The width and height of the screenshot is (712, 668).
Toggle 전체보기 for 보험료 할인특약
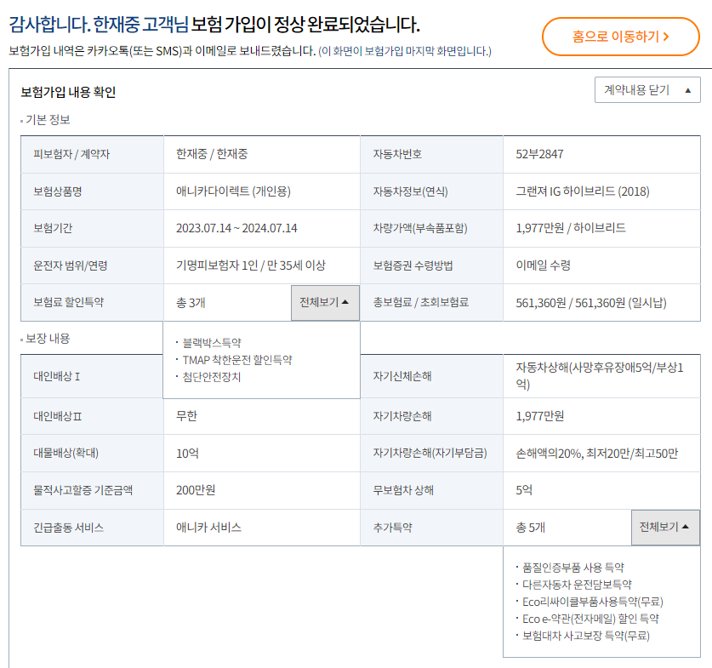coord(324,302)
